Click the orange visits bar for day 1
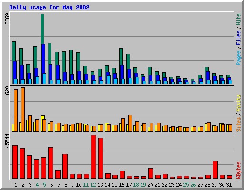The image size is (244, 190). click(16, 110)
